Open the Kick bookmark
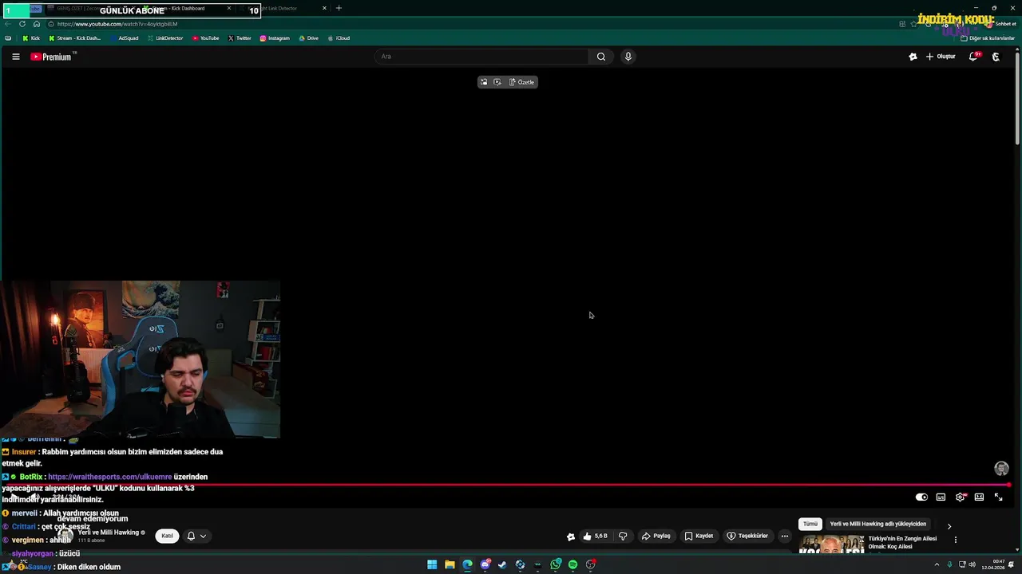Image resolution: width=1022 pixels, height=574 pixels. pos(31,38)
